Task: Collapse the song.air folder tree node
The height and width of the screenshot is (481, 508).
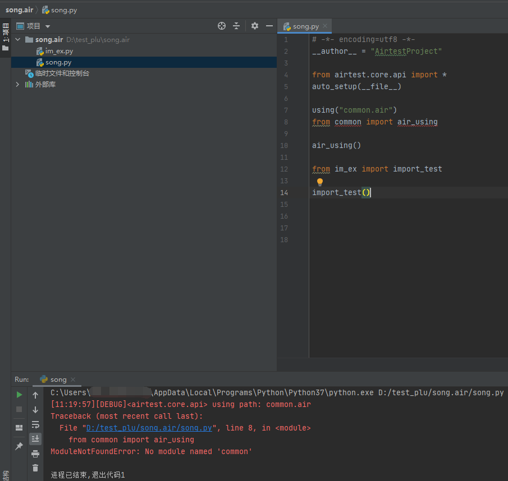Action: (x=18, y=39)
